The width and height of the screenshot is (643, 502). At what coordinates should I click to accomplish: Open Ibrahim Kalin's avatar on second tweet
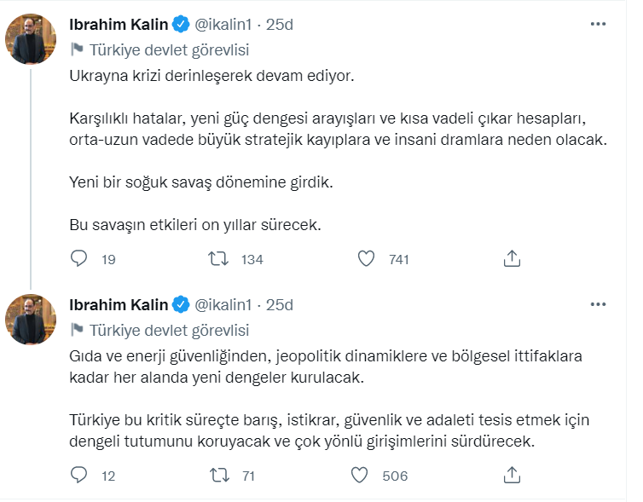point(32,318)
